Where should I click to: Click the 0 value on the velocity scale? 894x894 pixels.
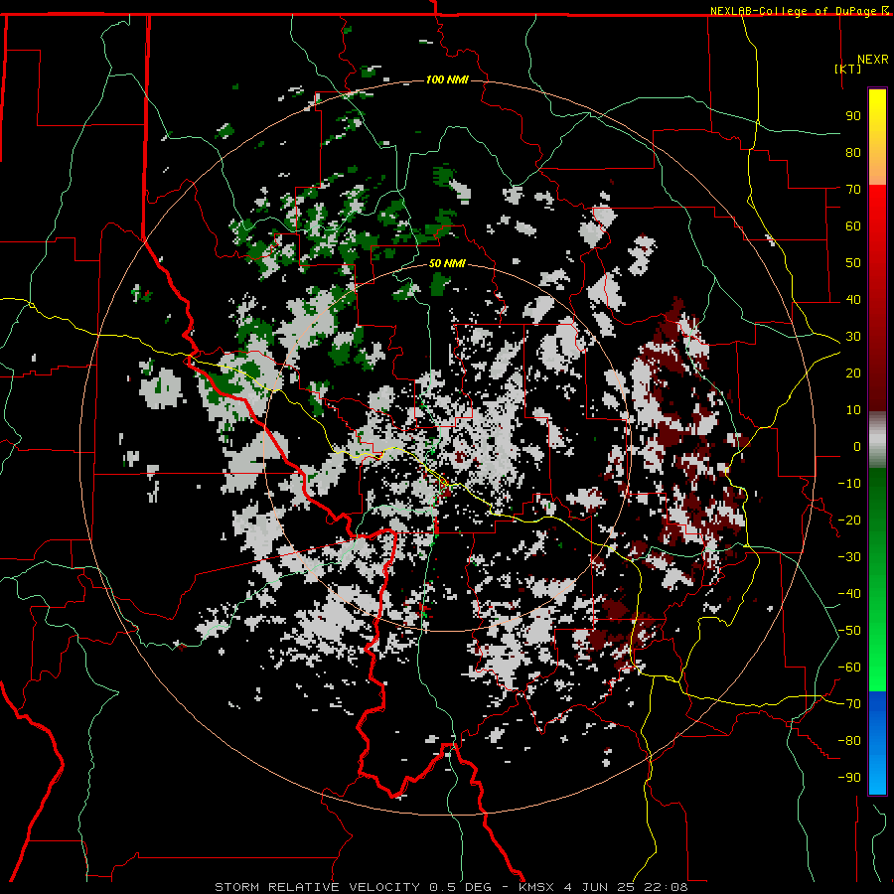pyautogui.click(x=857, y=446)
